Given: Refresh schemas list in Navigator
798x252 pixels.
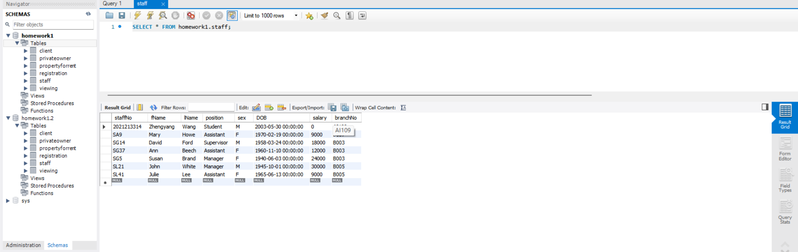Looking at the screenshot, I should click(x=88, y=14).
